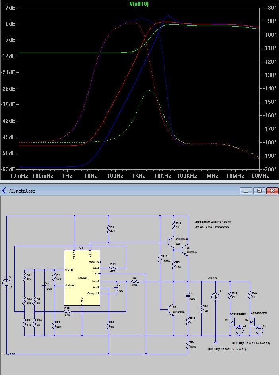
Task: Select the I1 current source symbol
Action: [x=215, y=296]
